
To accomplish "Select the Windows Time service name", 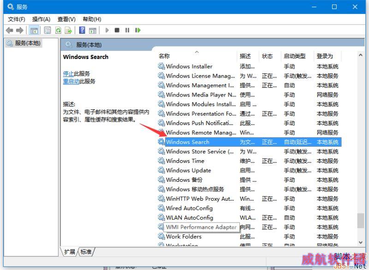I will pos(185,161).
